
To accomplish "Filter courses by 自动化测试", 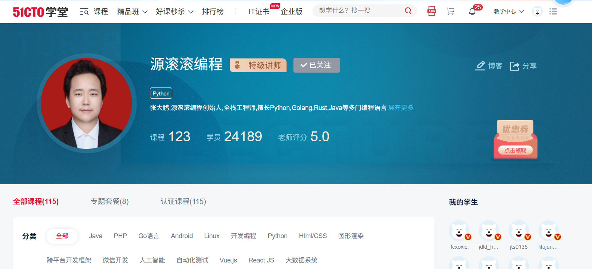I will (192, 260).
